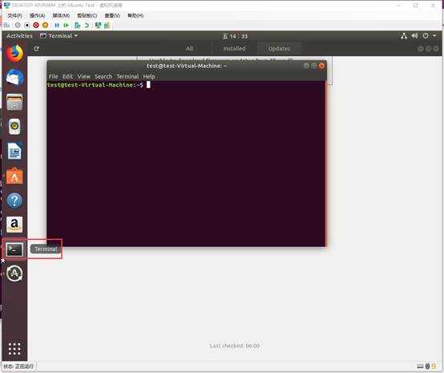The height and width of the screenshot is (373, 444).
Task: Click the 状态: 正在运行 status text
Action: [18, 367]
